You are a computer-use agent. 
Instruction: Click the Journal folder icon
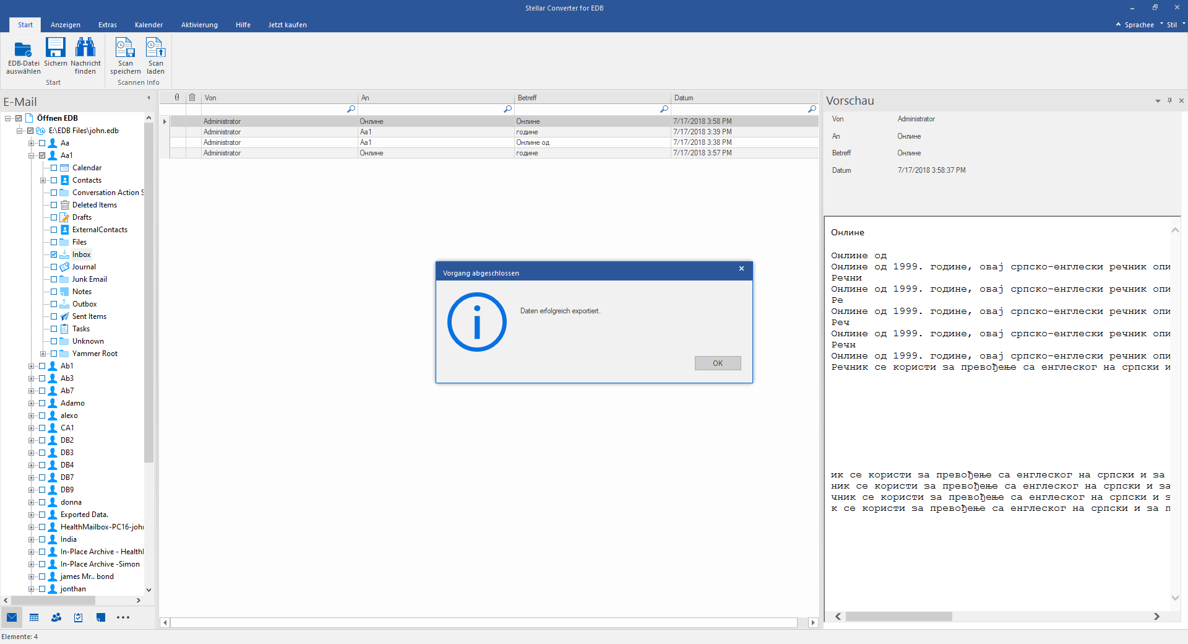[64, 267]
